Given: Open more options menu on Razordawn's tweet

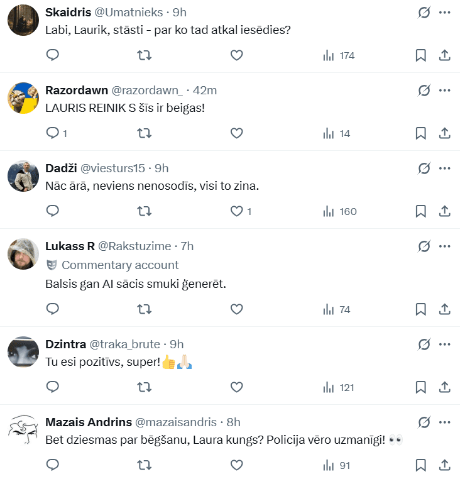Looking at the screenshot, I should pos(445,91).
